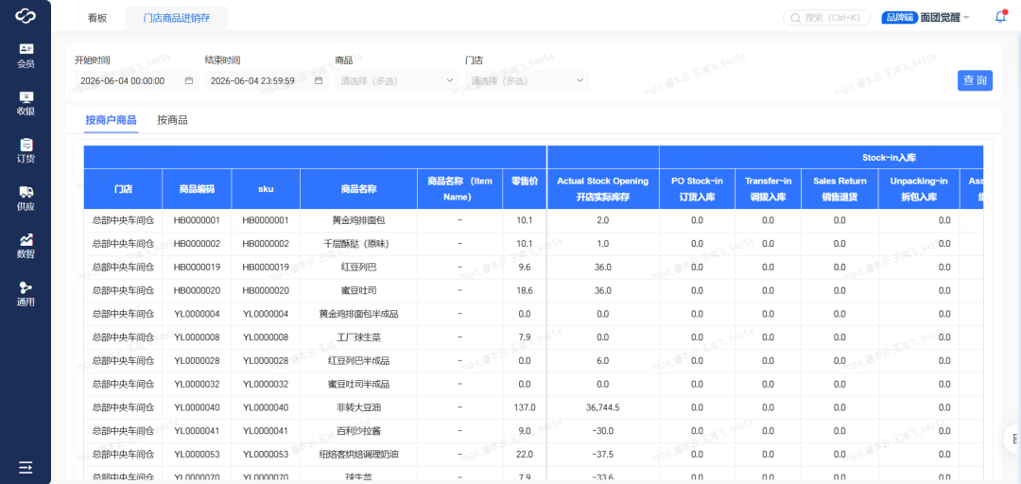Open the 商品 multi-select dropdown

point(396,80)
